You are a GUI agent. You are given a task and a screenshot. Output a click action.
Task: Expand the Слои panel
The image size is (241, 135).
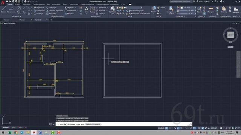click(x=130, y=16)
